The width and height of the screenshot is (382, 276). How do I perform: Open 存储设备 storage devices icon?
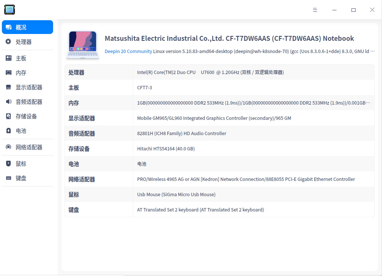click(x=8, y=116)
